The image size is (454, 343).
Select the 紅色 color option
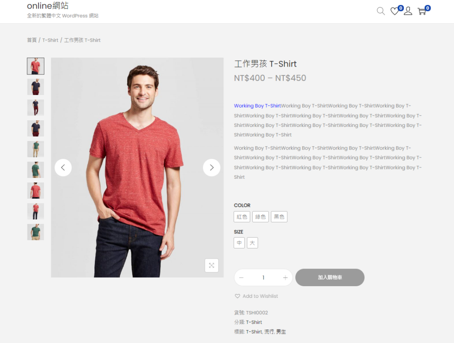pos(242,217)
